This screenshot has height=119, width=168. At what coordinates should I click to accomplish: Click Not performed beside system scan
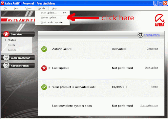(x=122, y=106)
